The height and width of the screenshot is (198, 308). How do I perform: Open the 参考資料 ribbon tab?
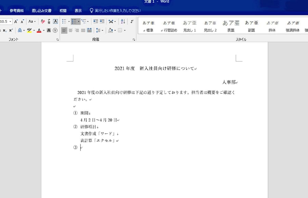(17, 11)
